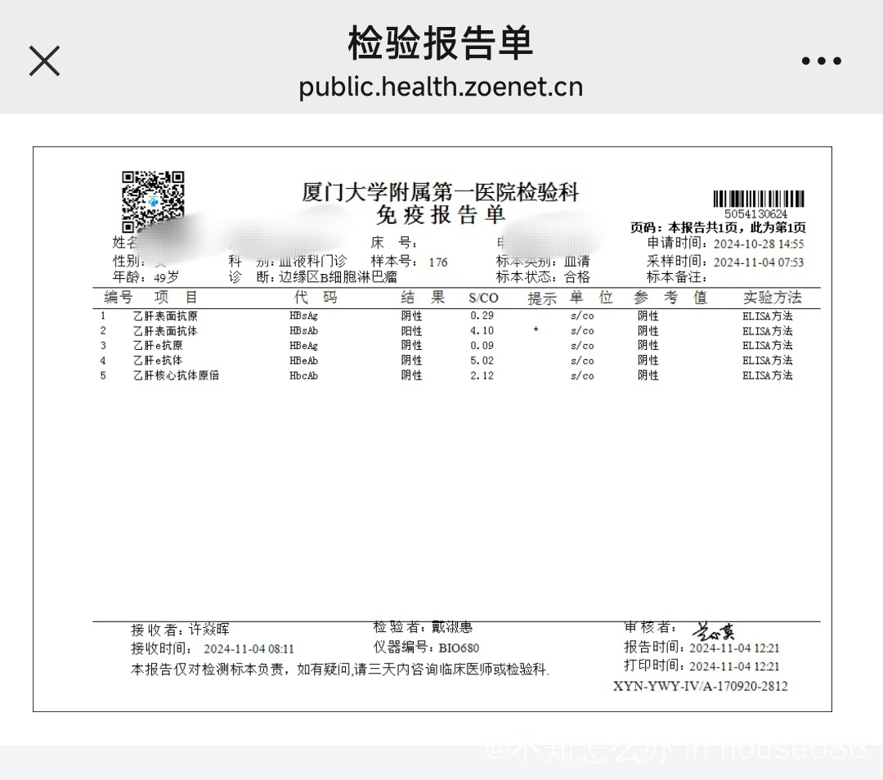
Task: Select the S/CO value 5.02
Action: 482,361
